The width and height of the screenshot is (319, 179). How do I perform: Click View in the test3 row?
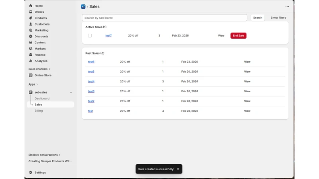(247, 91)
